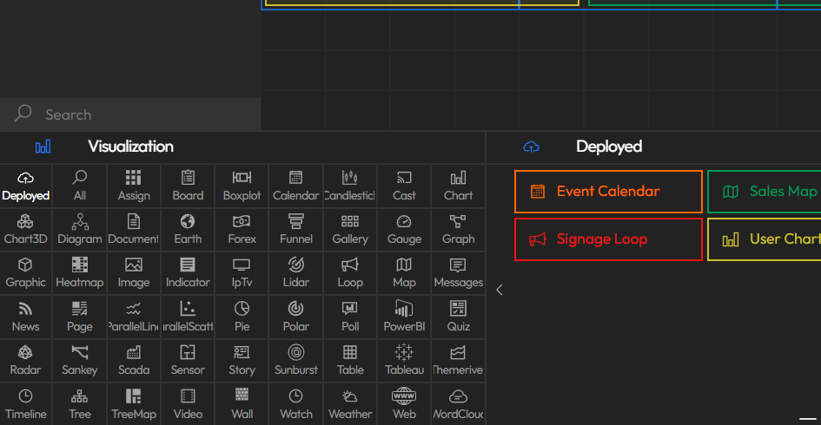Select the Earth globe visualization

(188, 230)
